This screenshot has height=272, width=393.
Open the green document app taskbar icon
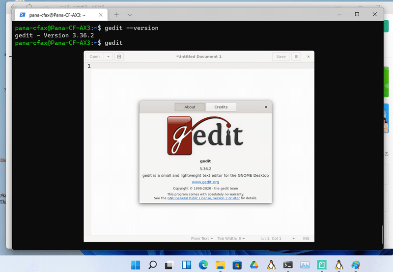pos(322,265)
